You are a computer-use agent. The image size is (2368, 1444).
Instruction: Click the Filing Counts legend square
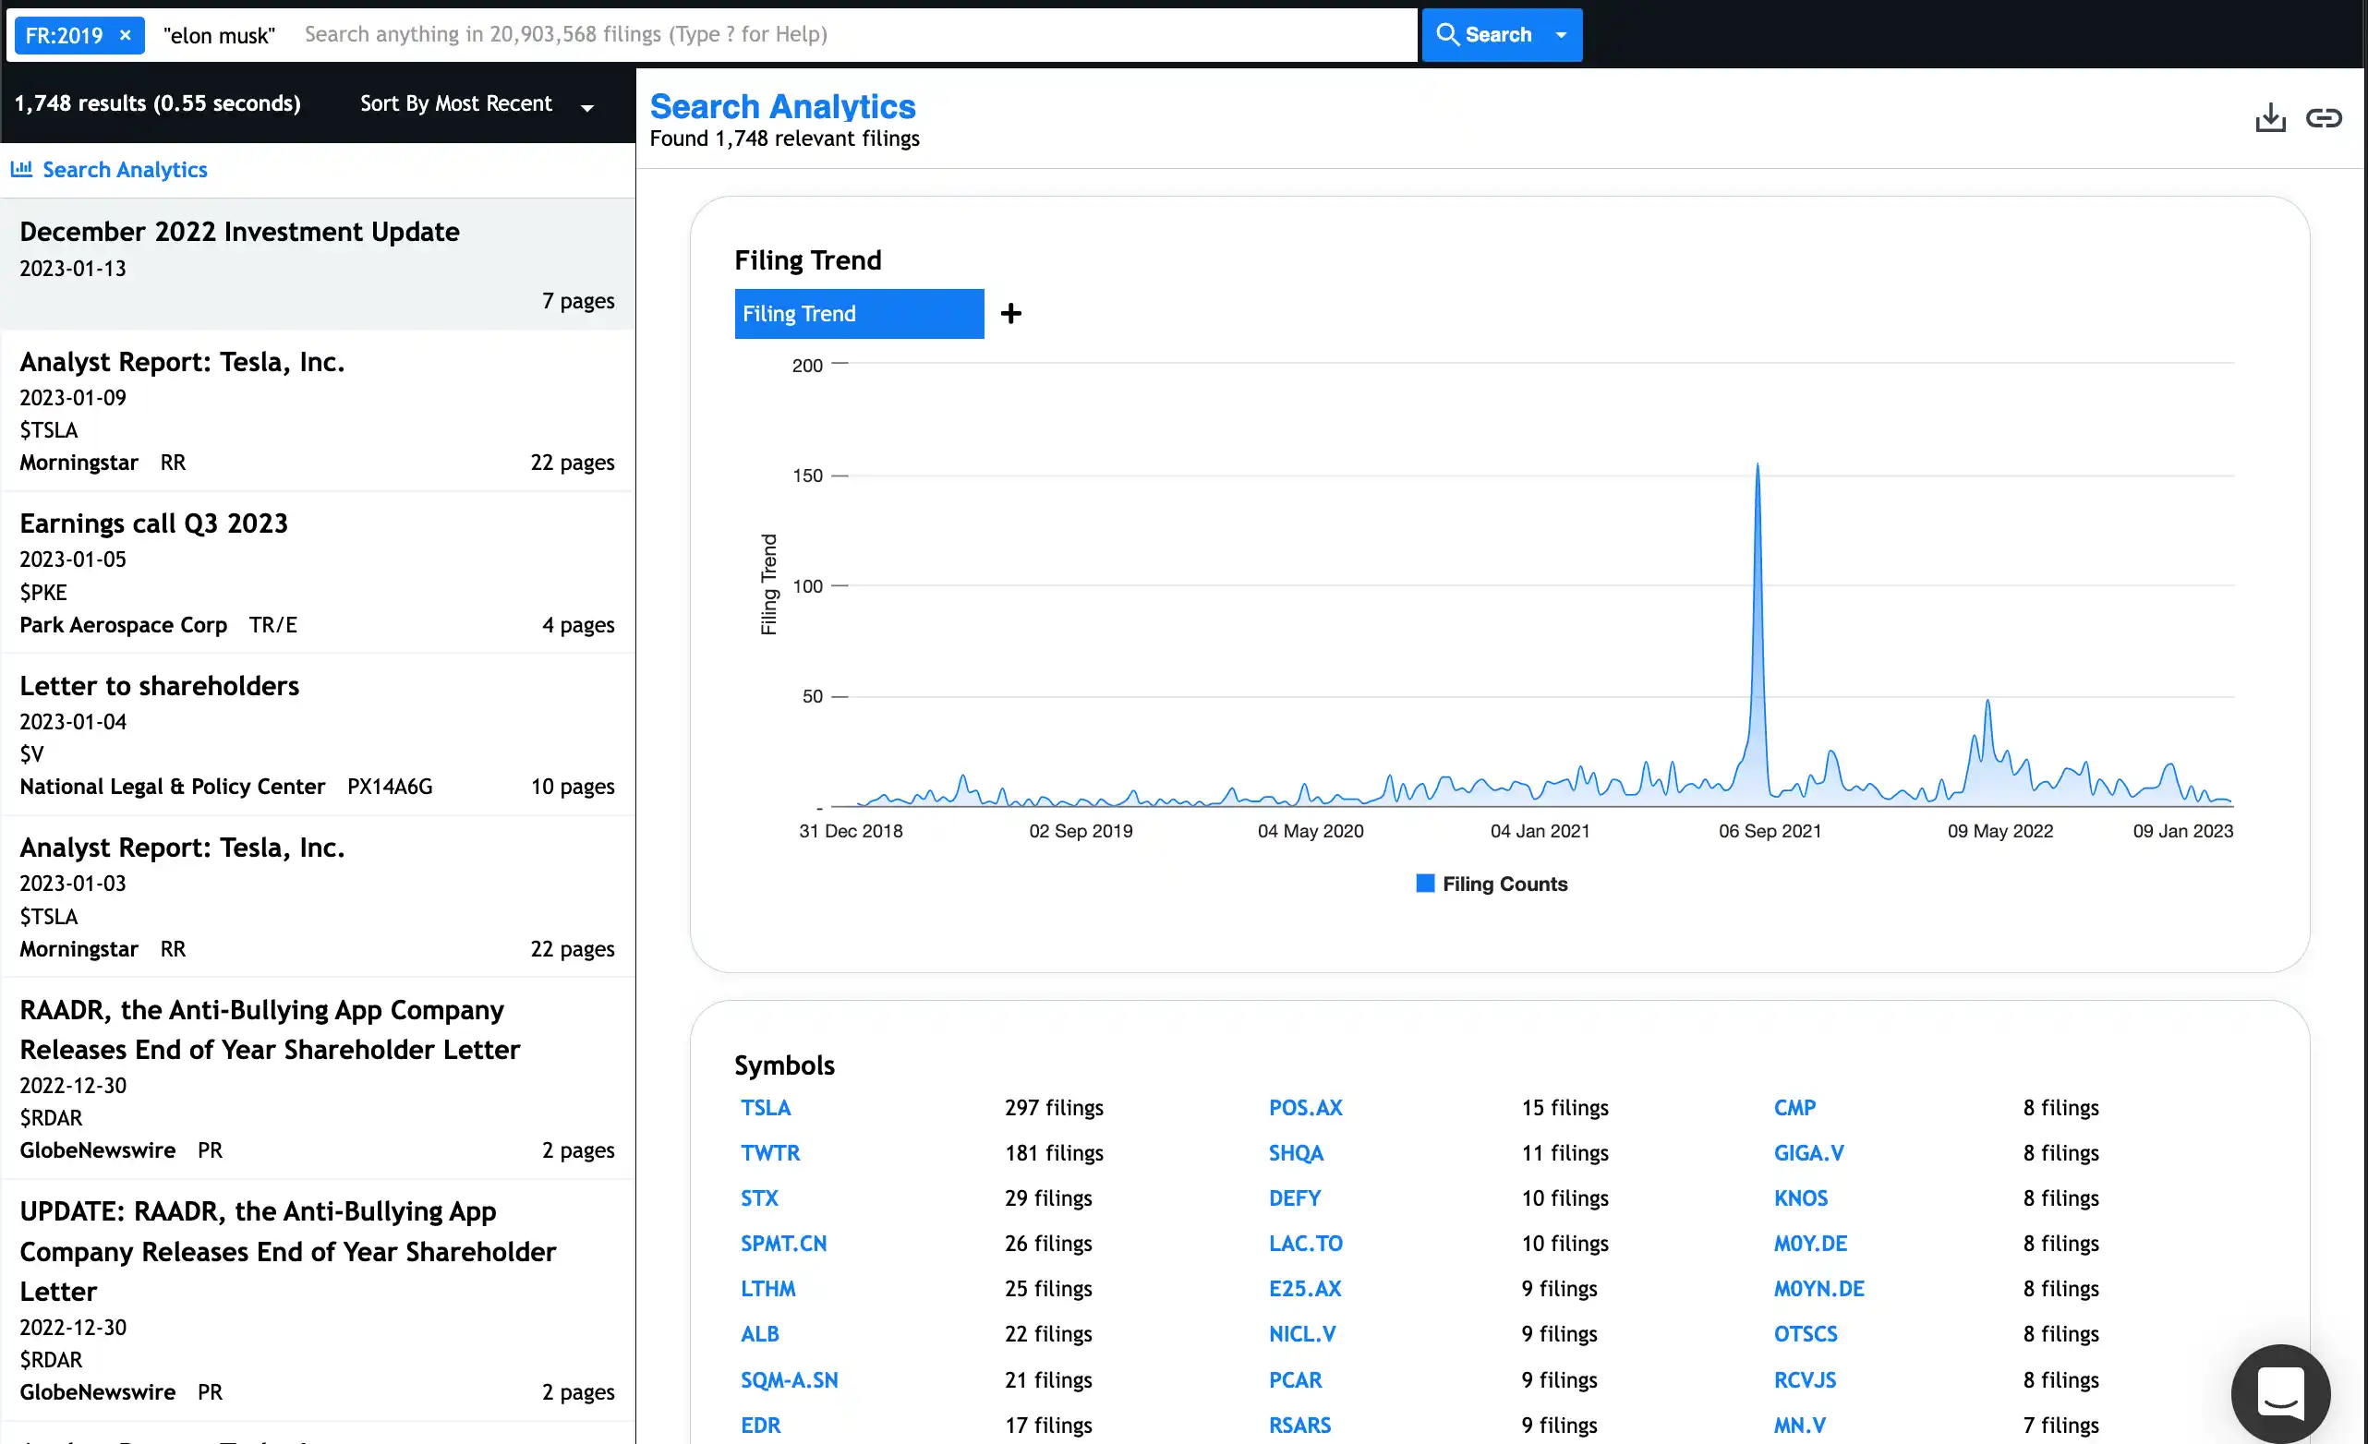click(x=1424, y=882)
